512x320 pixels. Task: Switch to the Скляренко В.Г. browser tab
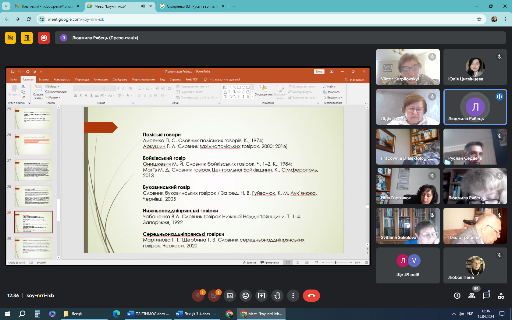192,6
